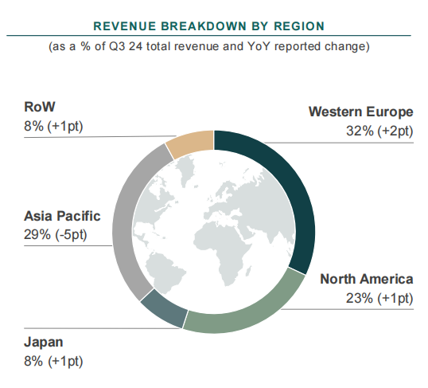Select the 'Asia Pacific' label
Screen dimensions: 428x388
pyautogui.click(x=62, y=216)
